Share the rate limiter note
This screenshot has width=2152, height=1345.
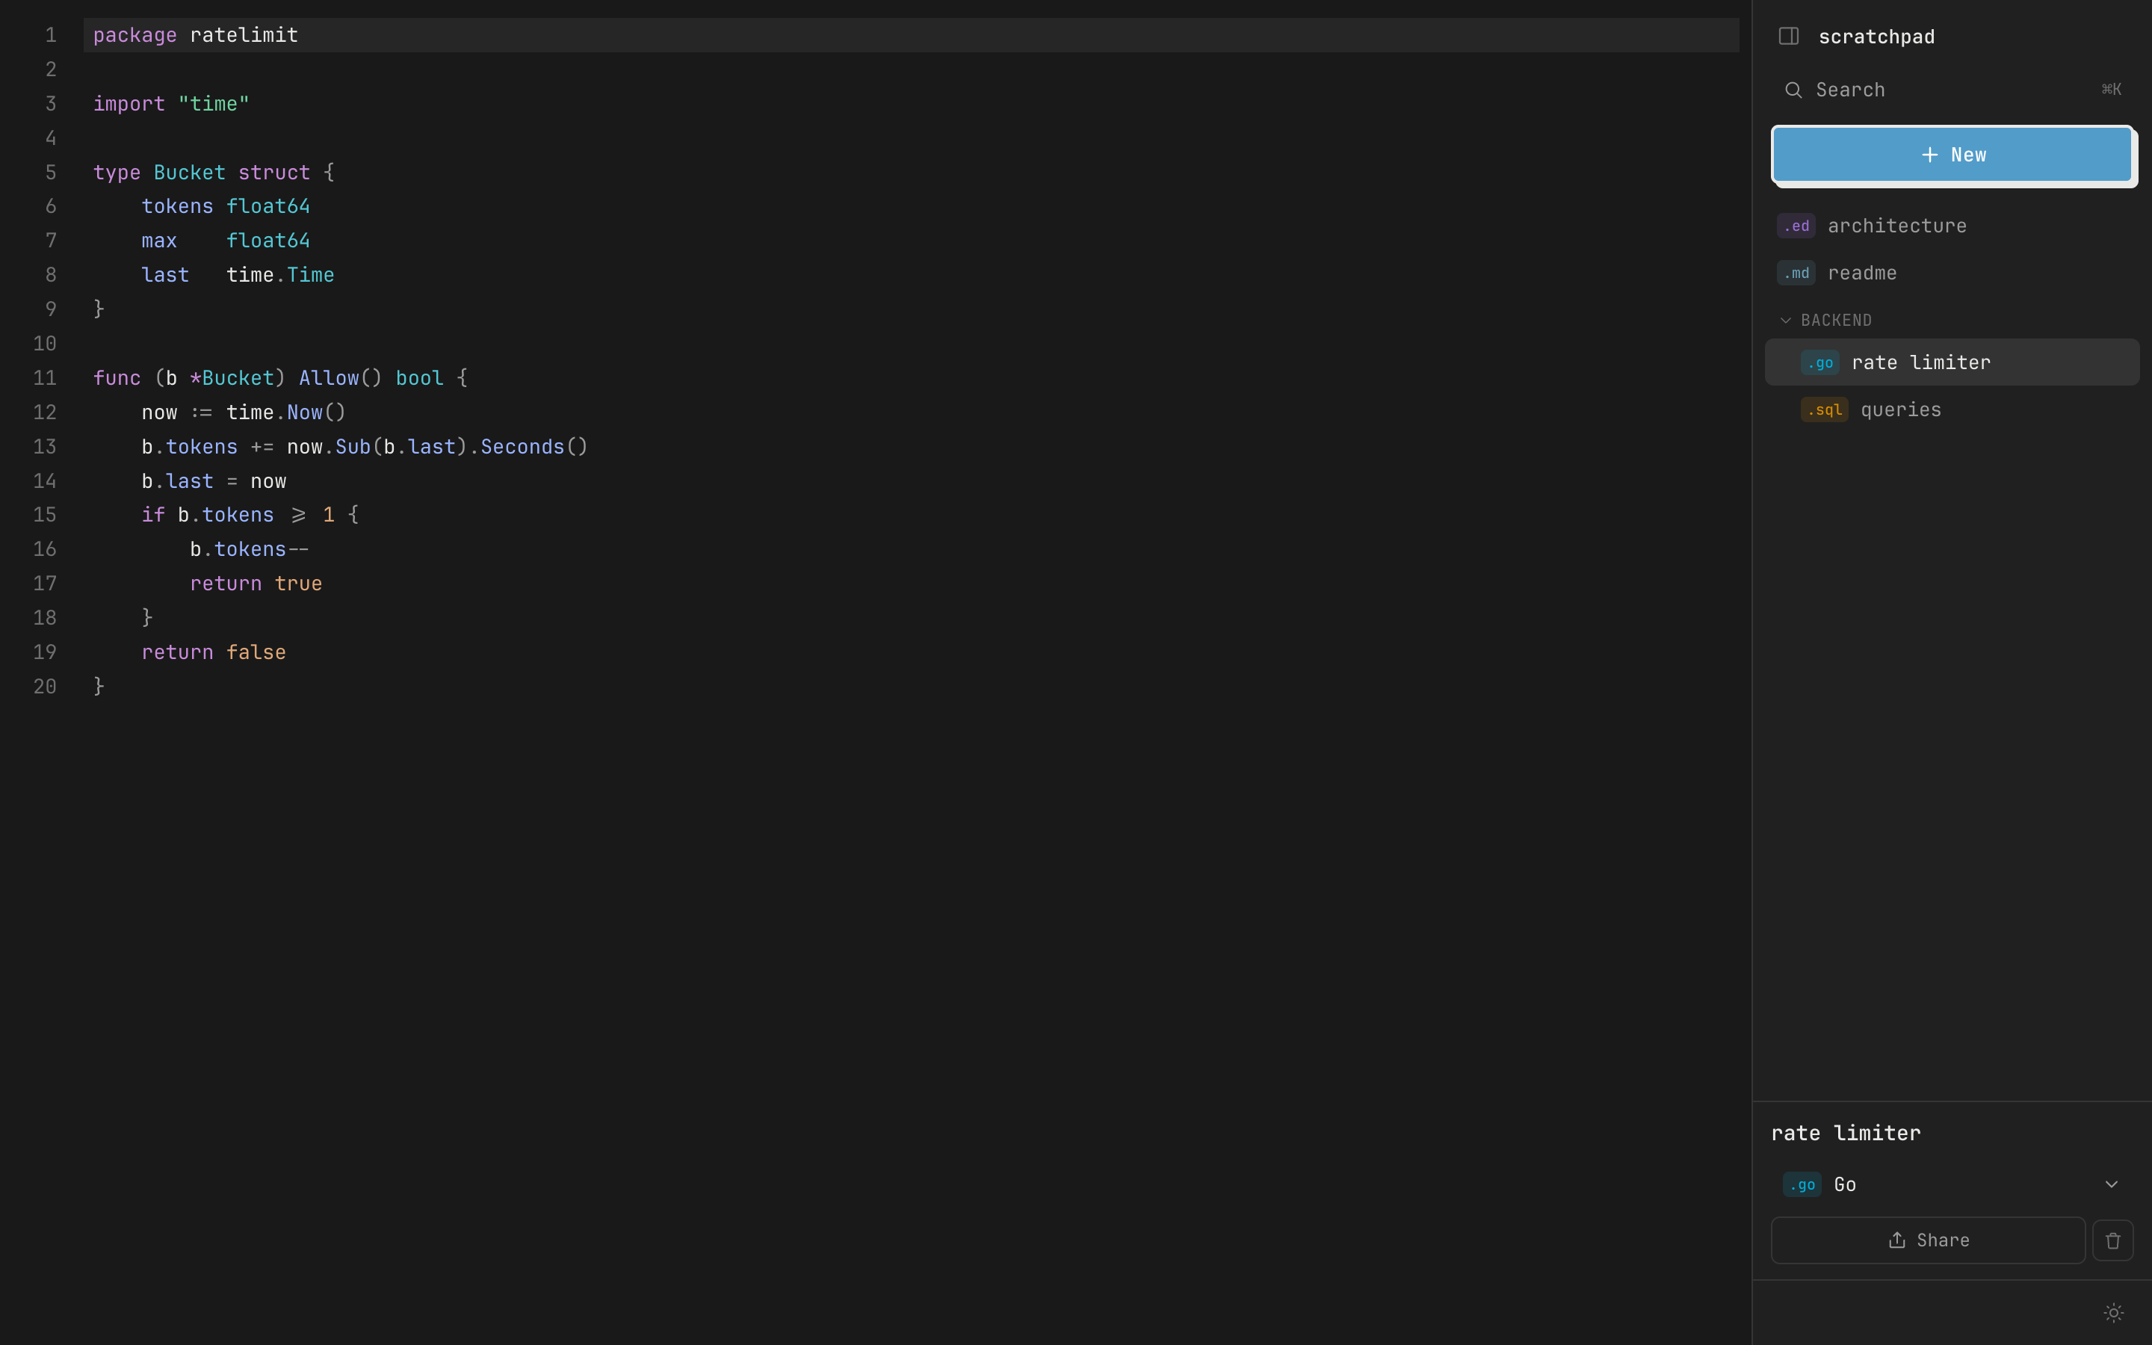pyautogui.click(x=1928, y=1240)
